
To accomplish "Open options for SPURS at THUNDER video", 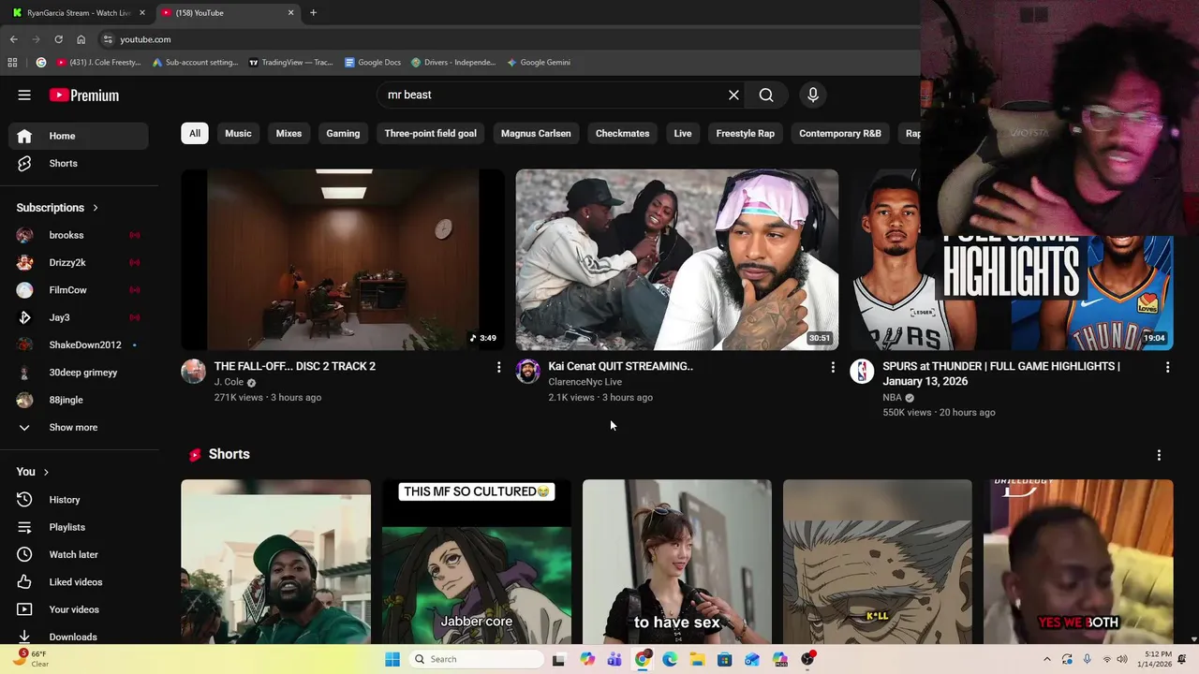I will (1167, 368).
